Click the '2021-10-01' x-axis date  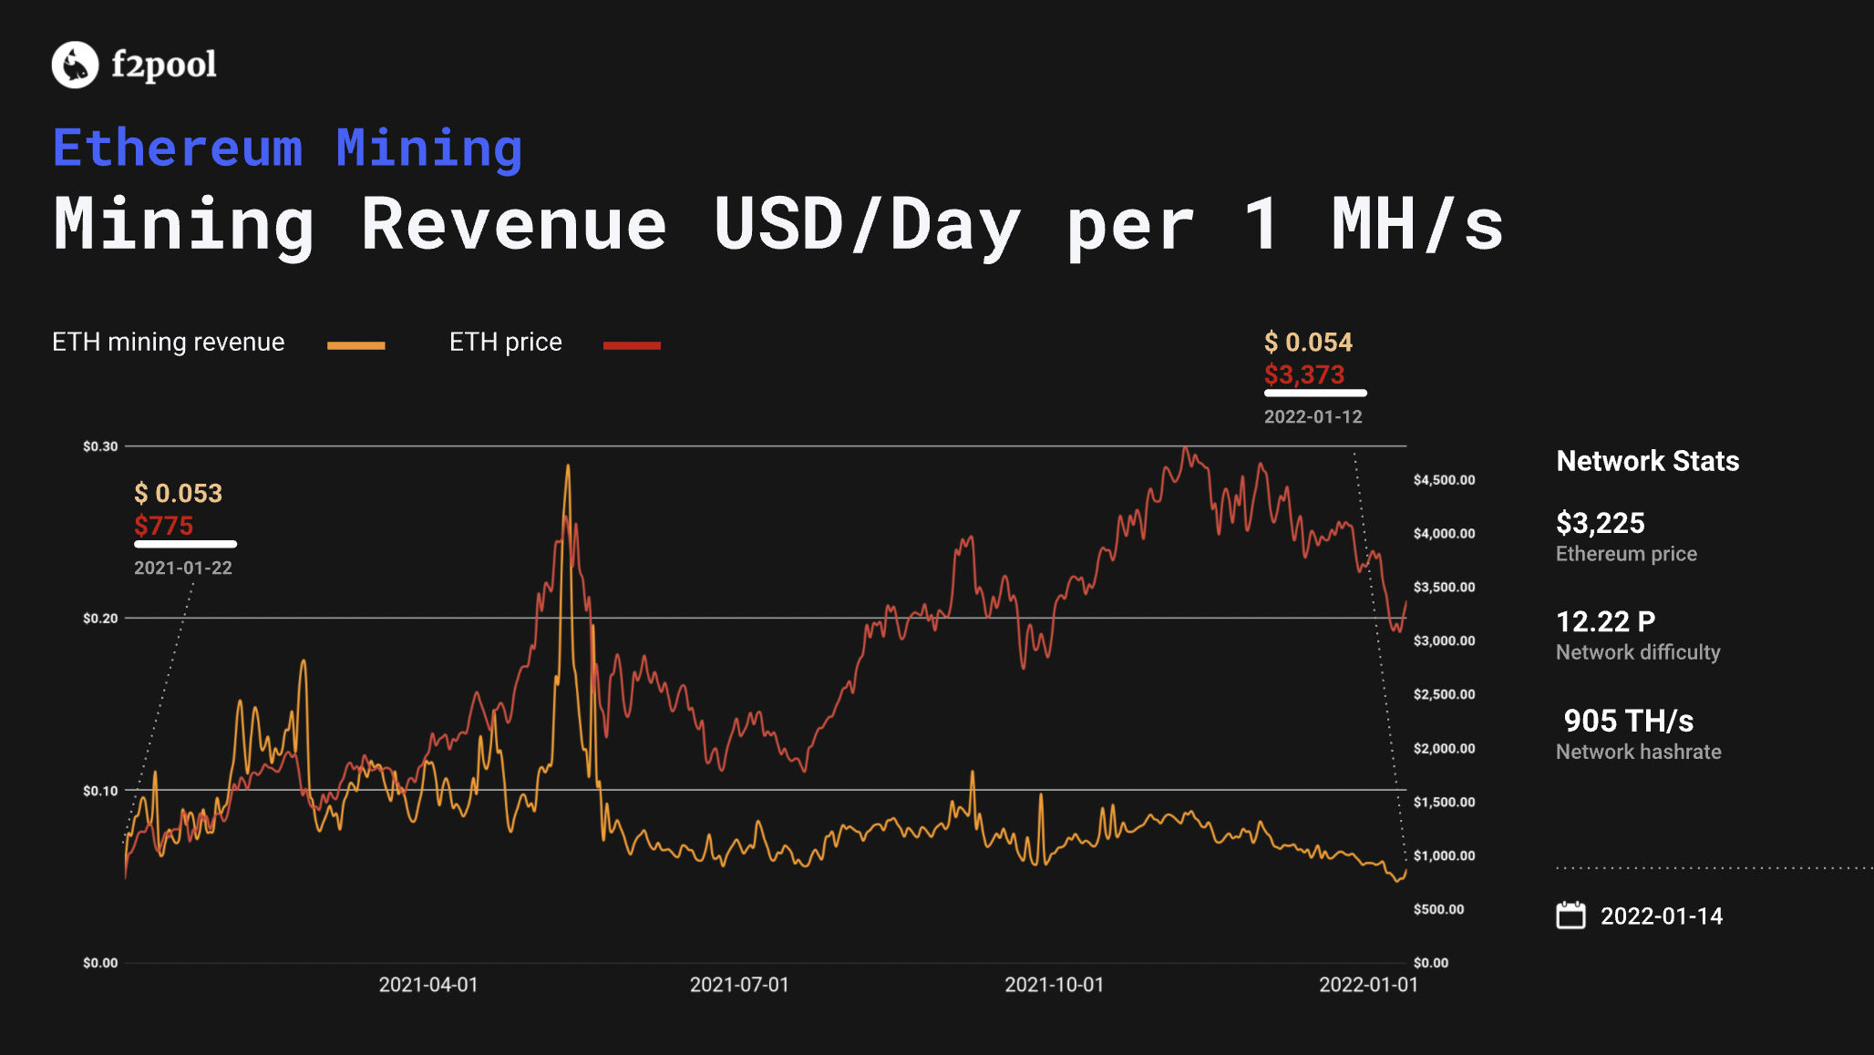click(x=1055, y=985)
